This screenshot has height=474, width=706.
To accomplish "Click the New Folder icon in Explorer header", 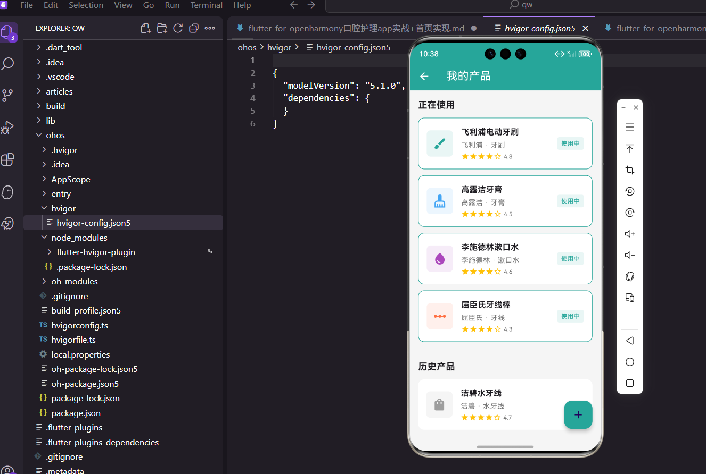I will [x=162, y=28].
